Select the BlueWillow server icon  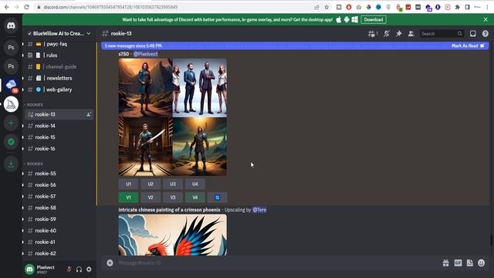(x=11, y=86)
